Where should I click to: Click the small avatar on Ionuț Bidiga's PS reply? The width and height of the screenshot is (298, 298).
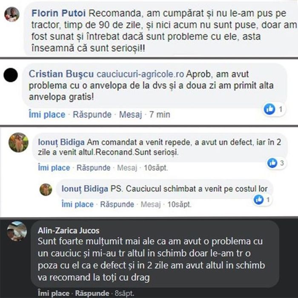[x=46, y=189]
